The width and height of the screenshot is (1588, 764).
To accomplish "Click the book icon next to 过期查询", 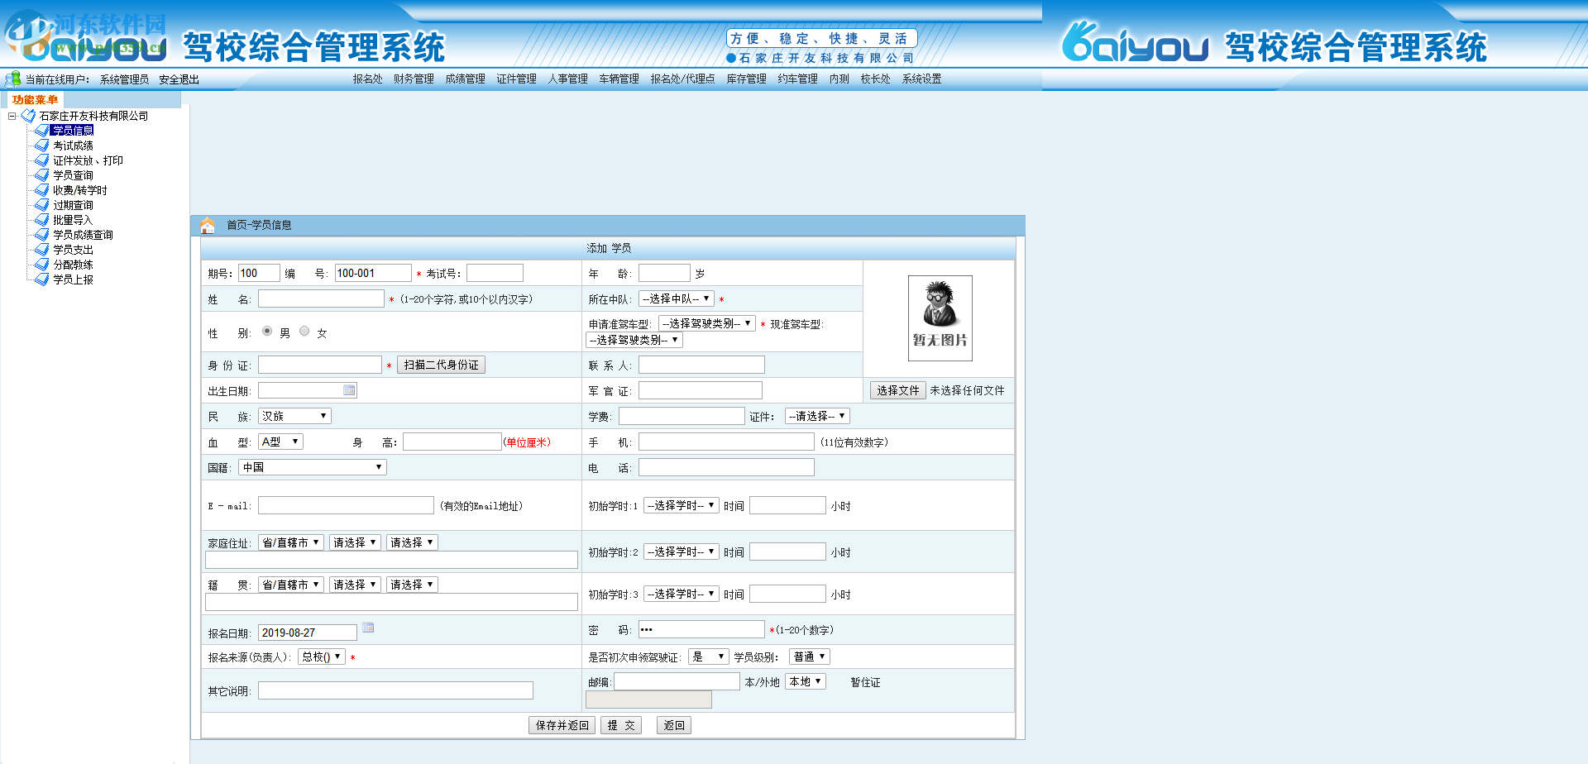I will tap(41, 205).
